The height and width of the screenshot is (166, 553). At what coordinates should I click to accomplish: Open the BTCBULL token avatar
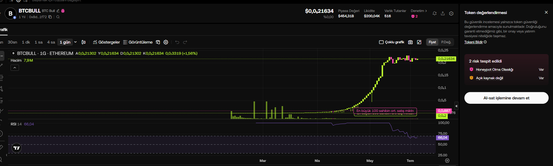click(11, 13)
